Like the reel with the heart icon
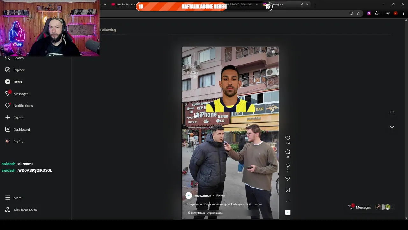This screenshot has width=408, height=230. 288,138
